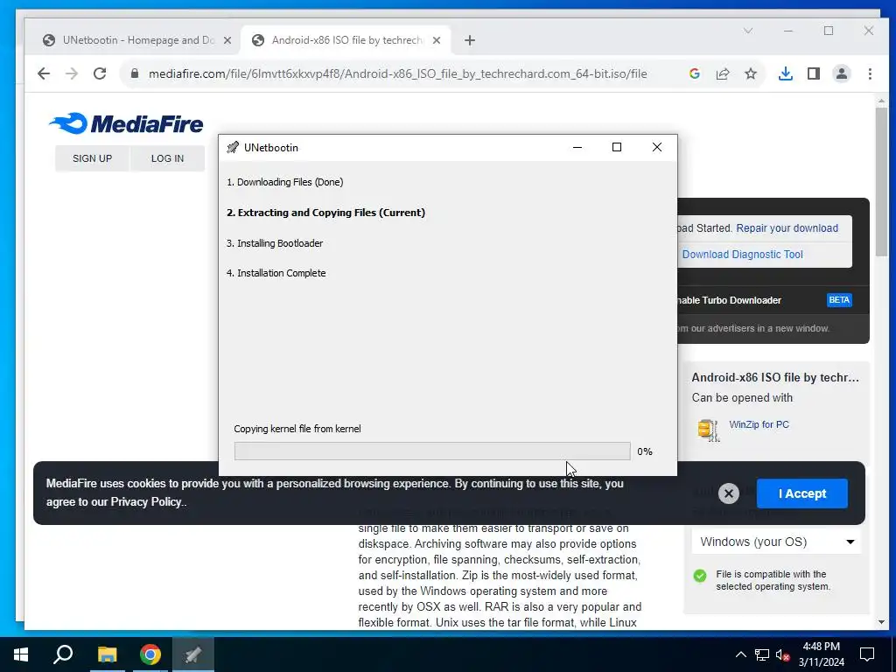Click the SIGN UP button

point(92,158)
